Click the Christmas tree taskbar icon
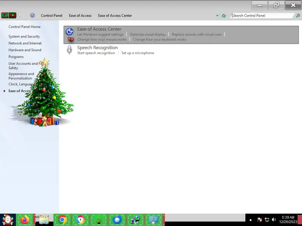302x226 pixels. [99, 220]
